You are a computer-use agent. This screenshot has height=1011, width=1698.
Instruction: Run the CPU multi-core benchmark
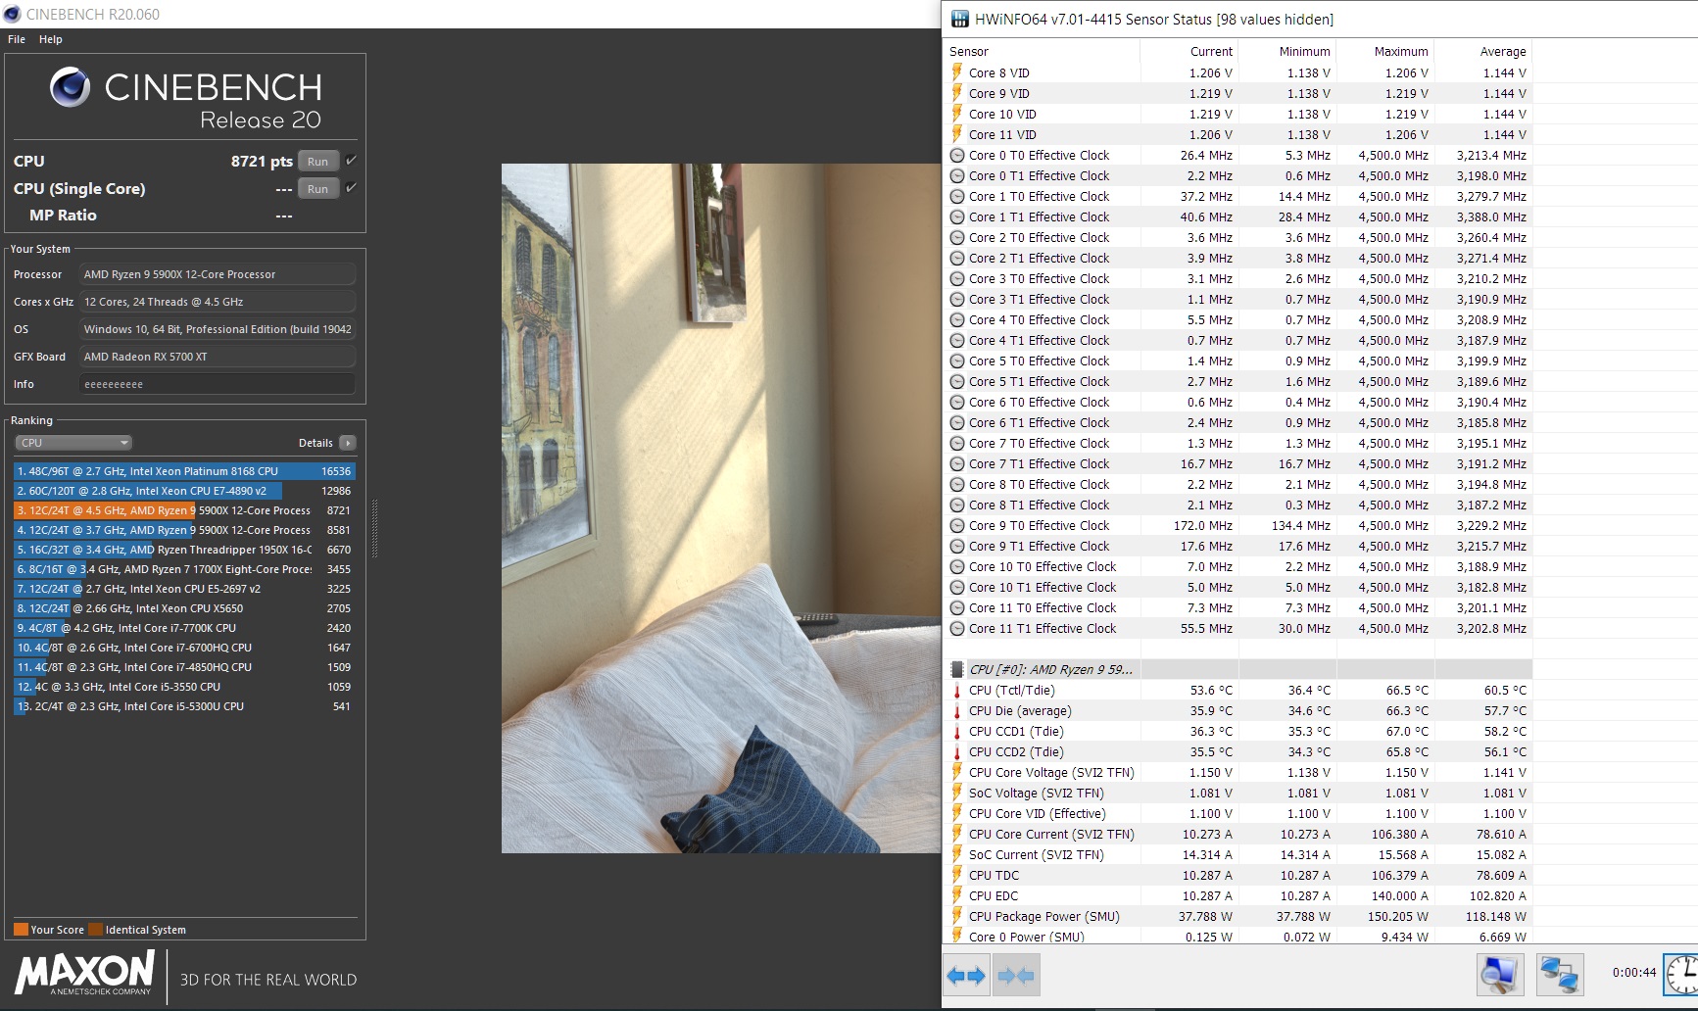(x=318, y=161)
